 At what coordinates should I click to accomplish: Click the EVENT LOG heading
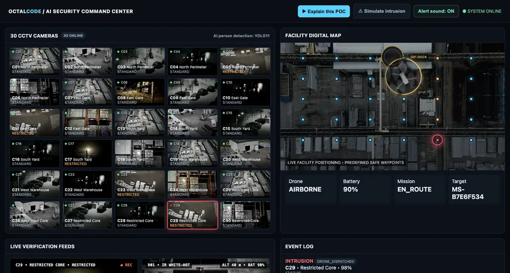point(299,246)
